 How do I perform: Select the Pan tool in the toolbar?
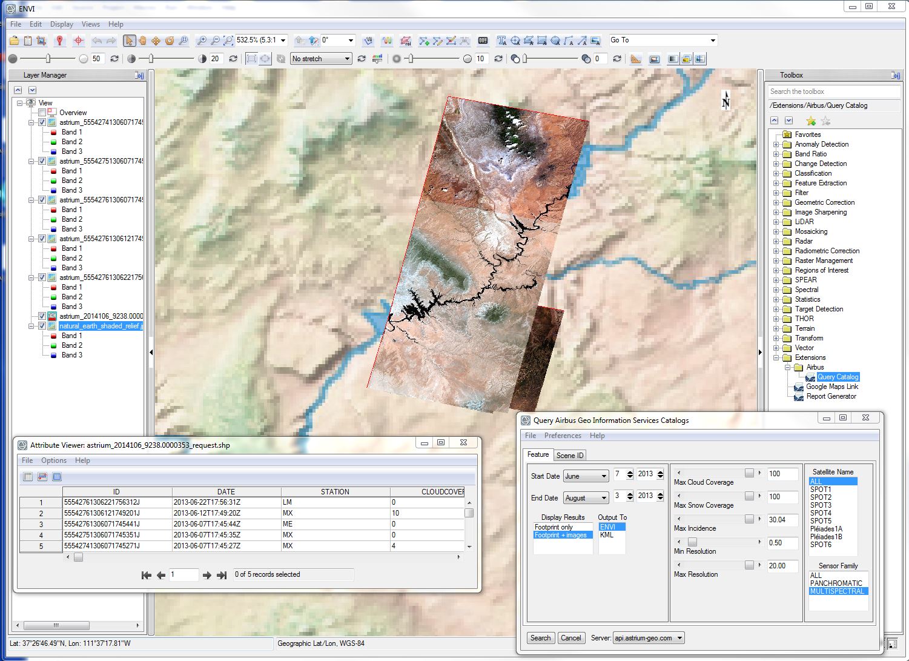[142, 40]
